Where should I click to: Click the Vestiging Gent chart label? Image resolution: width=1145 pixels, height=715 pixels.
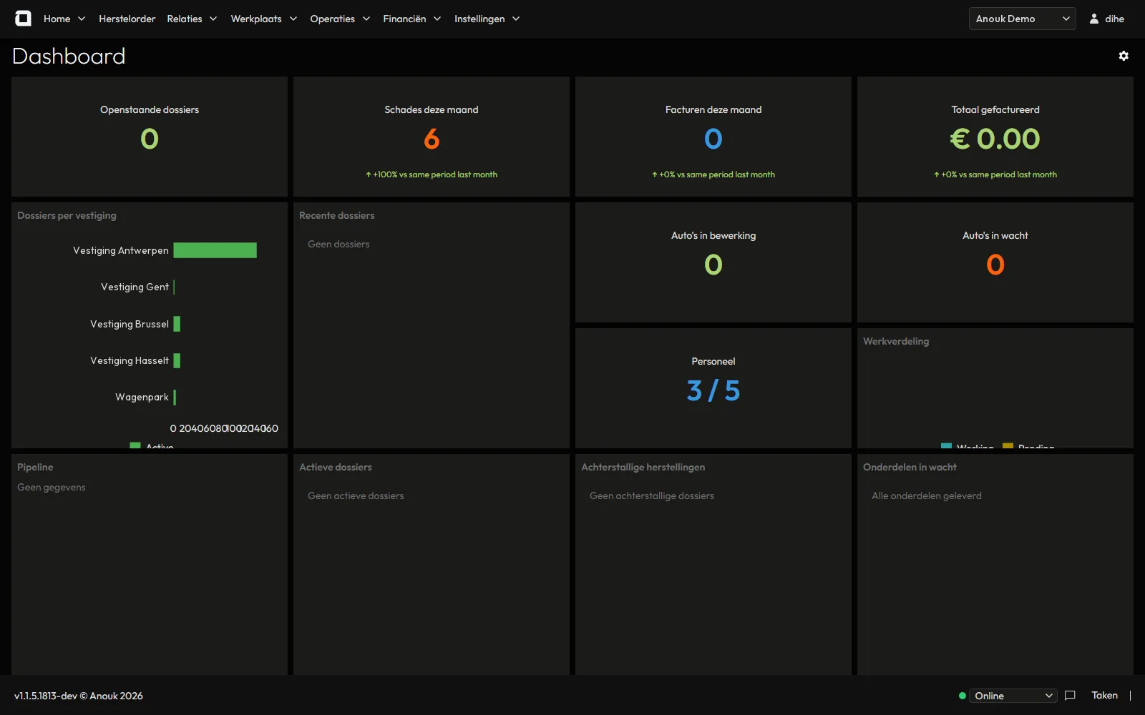coord(135,287)
